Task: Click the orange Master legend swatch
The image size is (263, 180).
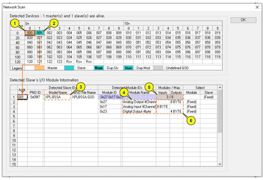Action: coord(39,68)
